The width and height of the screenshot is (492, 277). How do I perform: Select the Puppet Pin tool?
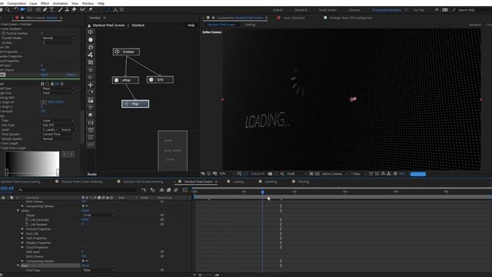91,10
